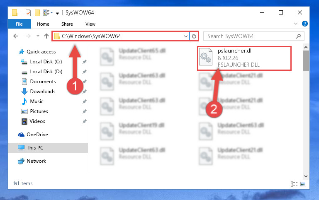Click Properties icon in quick access toolbar
The height and width of the screenshot is (200, 319).
[x=28, y=12]
